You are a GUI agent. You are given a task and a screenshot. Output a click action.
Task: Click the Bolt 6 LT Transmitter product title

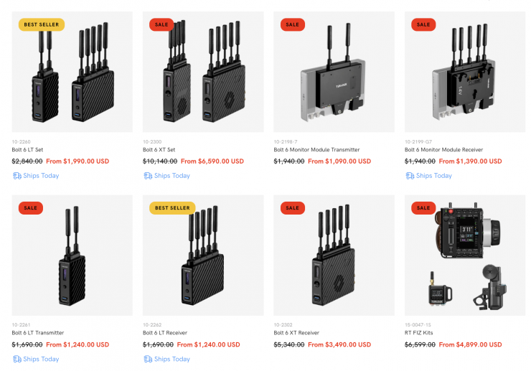pyautogui.click(x=38, y=333)
